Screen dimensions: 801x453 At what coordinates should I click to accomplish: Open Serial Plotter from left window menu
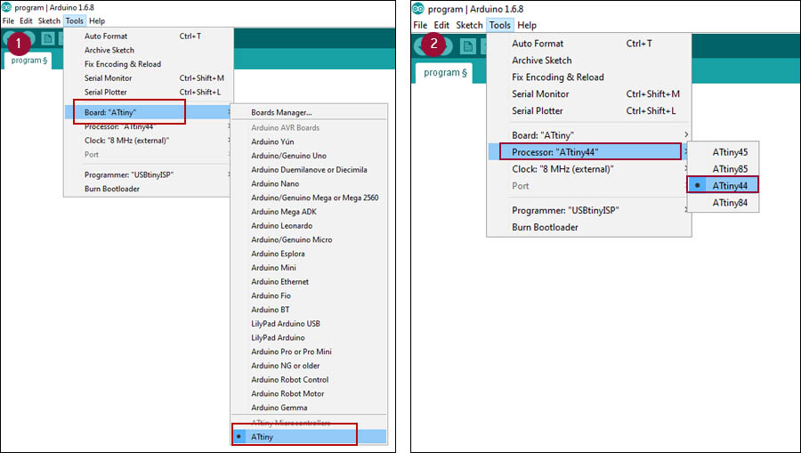point(148,92)
